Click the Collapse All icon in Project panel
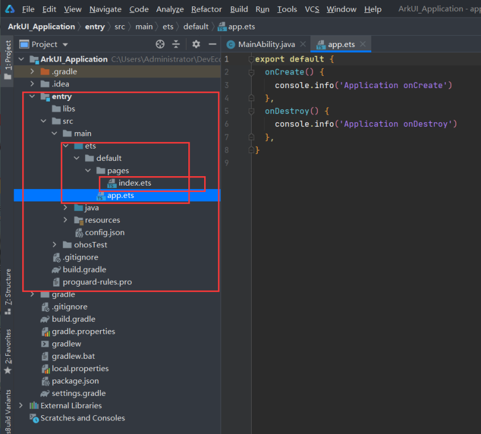Image resolution: width=481 pixels, height=434 pixels. (x=176, y=44)
